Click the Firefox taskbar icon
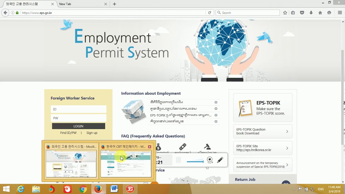 98,189
